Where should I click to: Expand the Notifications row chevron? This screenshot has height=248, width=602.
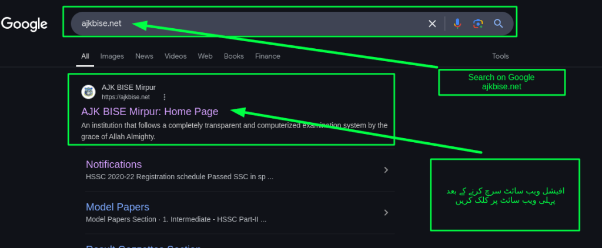coord(386,170)
